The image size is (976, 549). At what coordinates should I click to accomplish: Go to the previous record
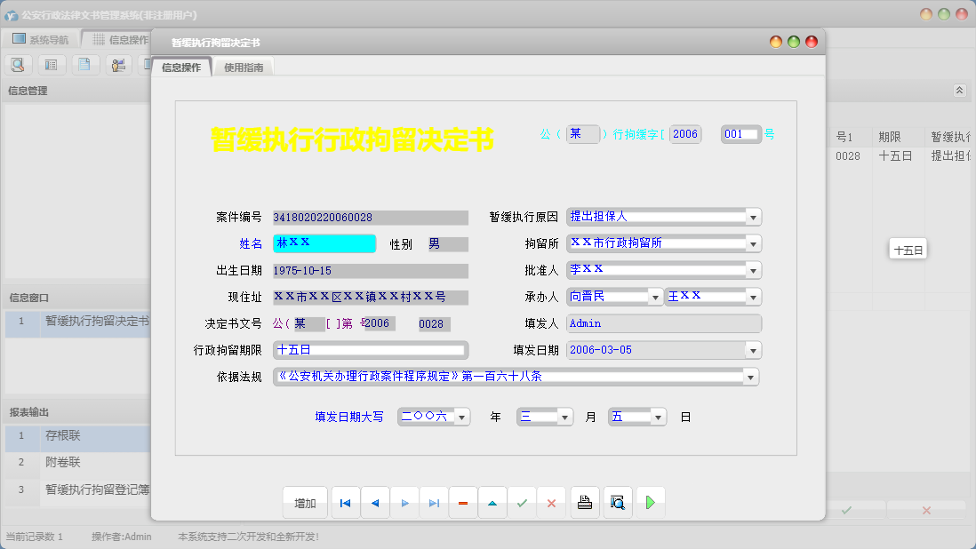point(374,502)
